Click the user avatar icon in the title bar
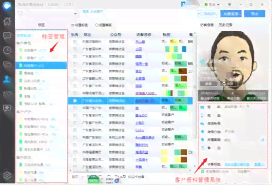Screen dimensions: 272x185 [183, 4]
